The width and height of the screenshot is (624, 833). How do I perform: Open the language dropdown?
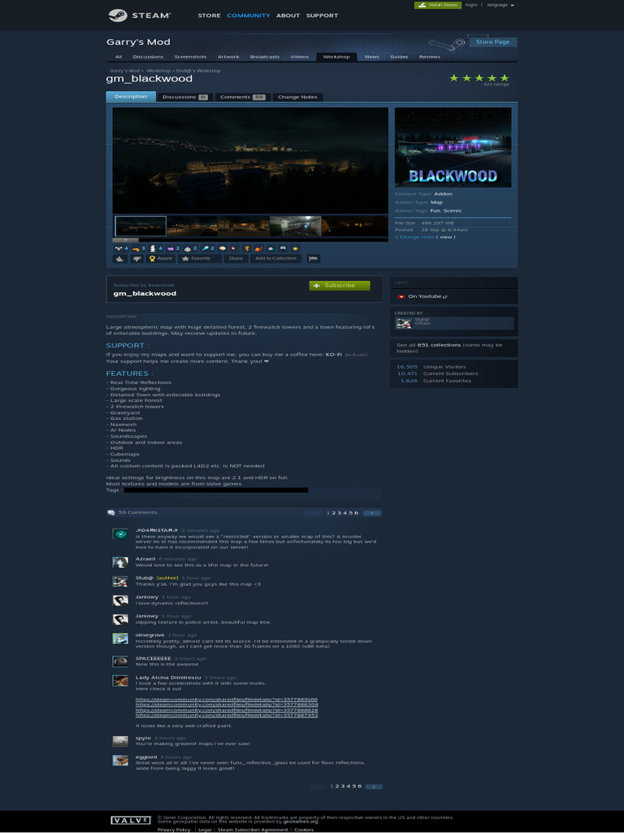[500, 5]
